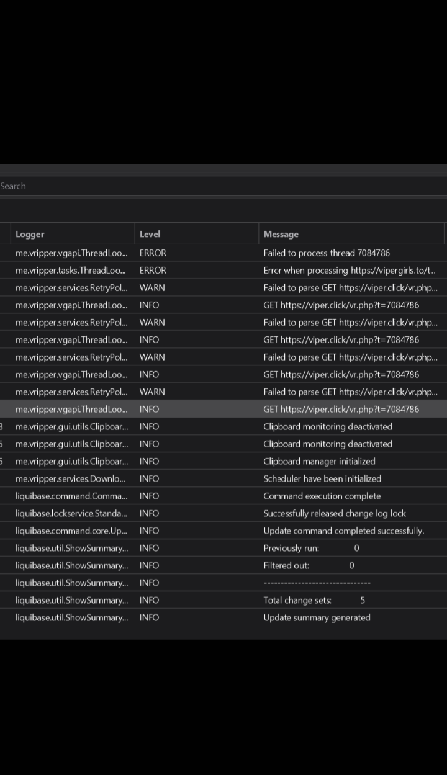447x775 pixels.
Task: Click the Search input field
Action: pyautogui.click(x=223, y=186)
